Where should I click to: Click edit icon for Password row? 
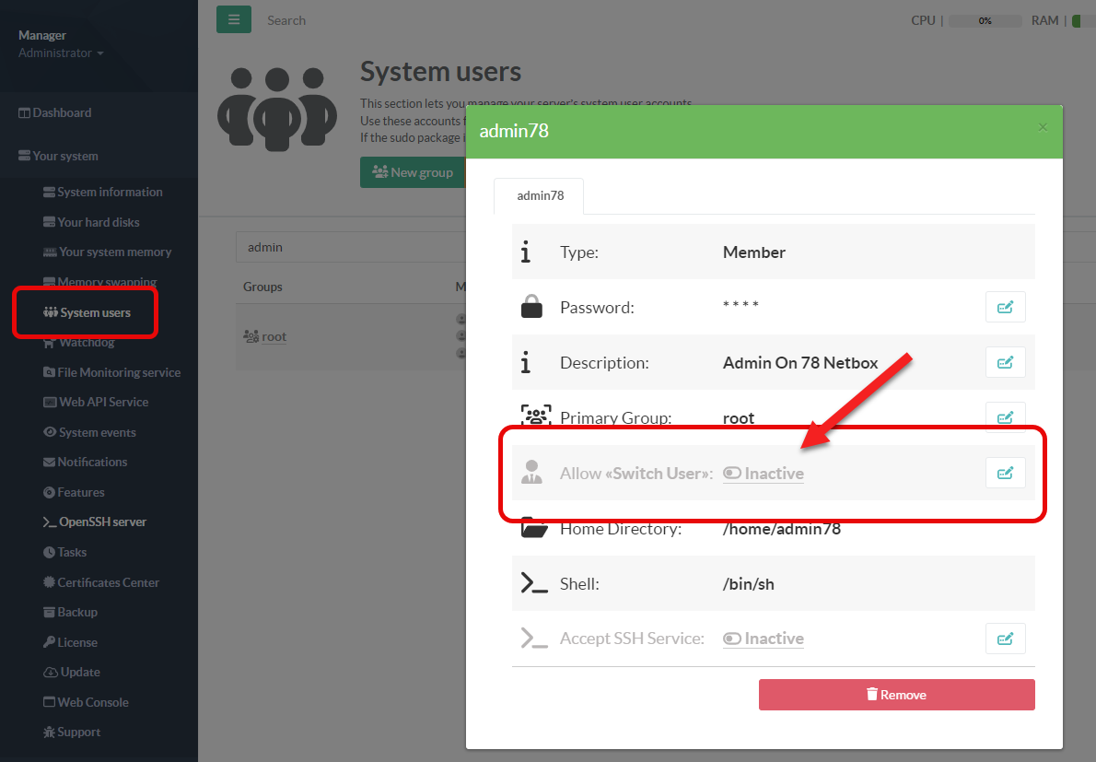click(x=1005, y=307)
